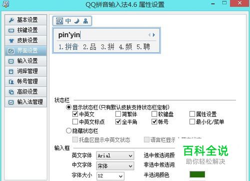250x181 pixels.
Task: Go to 高级设置 settings
Action: (26, 92)
